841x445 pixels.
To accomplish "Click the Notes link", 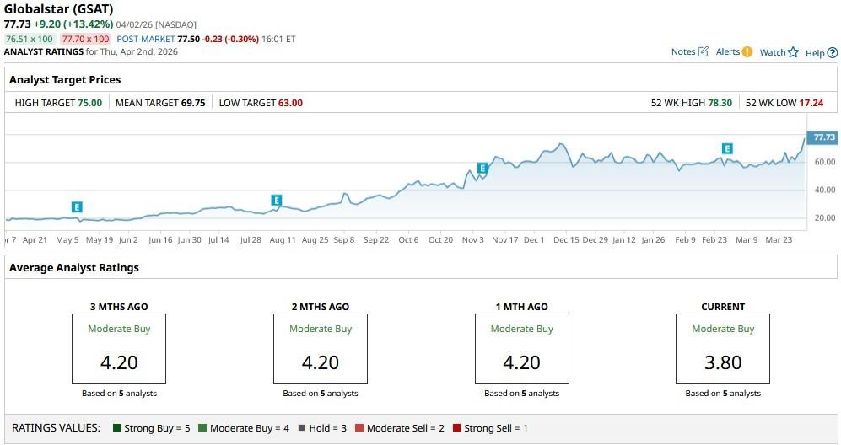I will point(683,51).
